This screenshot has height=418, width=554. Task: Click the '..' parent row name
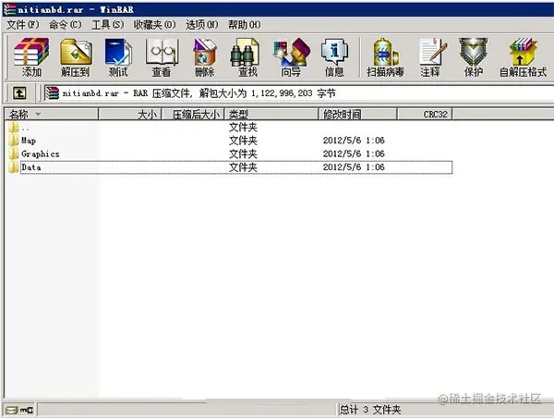[x=25, y=129]
